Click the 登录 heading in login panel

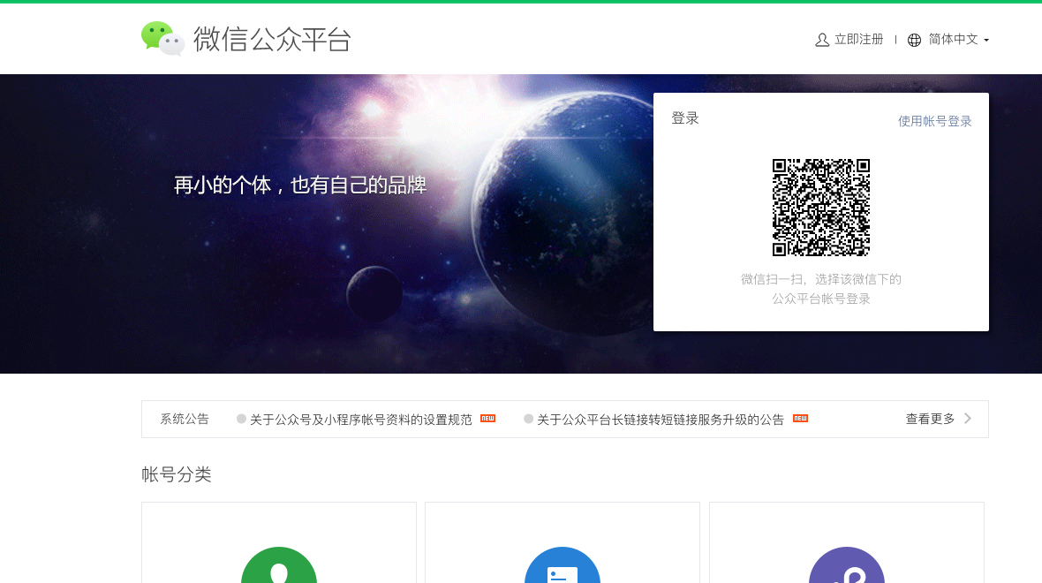684,118
